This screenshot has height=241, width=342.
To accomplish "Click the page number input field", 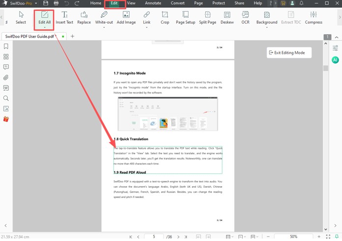I will coord(154,237).
